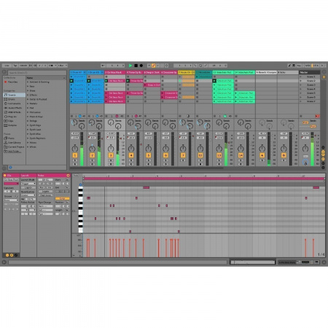Select the Old Bass Rack track header
The height and width of the screenshot is (328, 328).
(x=115, y=72)
